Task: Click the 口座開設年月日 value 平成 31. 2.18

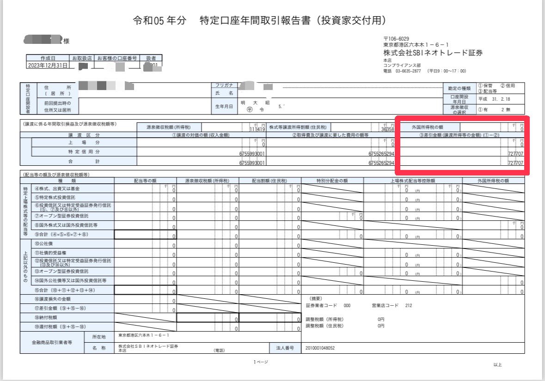Action: pyautogui.click(x=495, y=99)
